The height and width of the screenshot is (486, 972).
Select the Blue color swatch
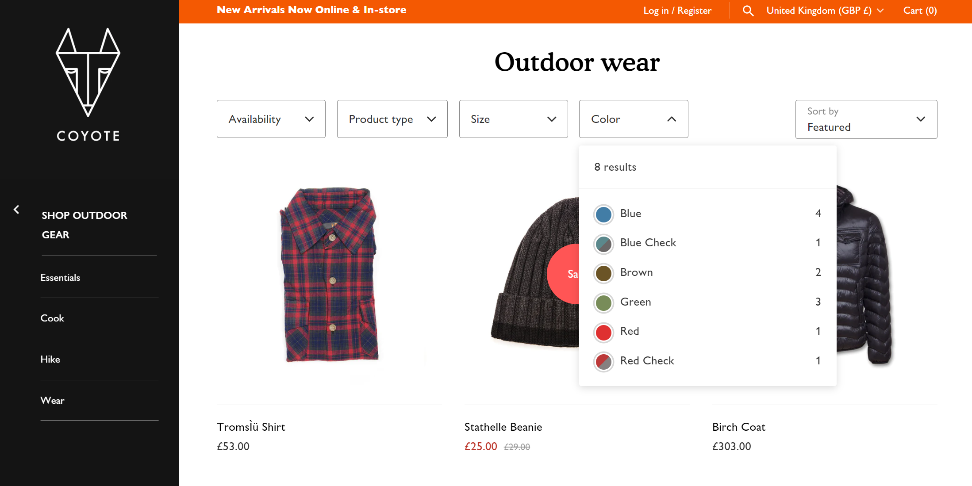click(x=603, y=214)
